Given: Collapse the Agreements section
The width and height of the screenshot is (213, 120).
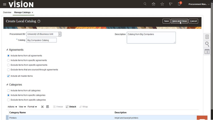Looking at the screenshot, I should point(7,50).
